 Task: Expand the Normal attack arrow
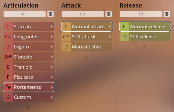(x=110, y=27)
